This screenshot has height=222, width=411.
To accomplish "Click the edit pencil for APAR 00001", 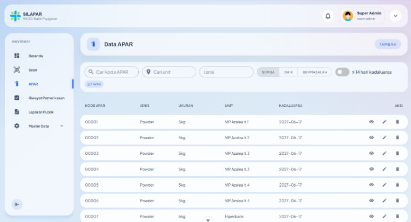I will (384, 122).
